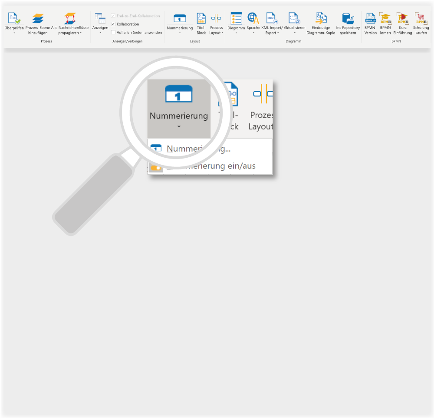Expand the Aktualisieren dropdown arrow
The image size is (434, 418).
coord(295,33)
